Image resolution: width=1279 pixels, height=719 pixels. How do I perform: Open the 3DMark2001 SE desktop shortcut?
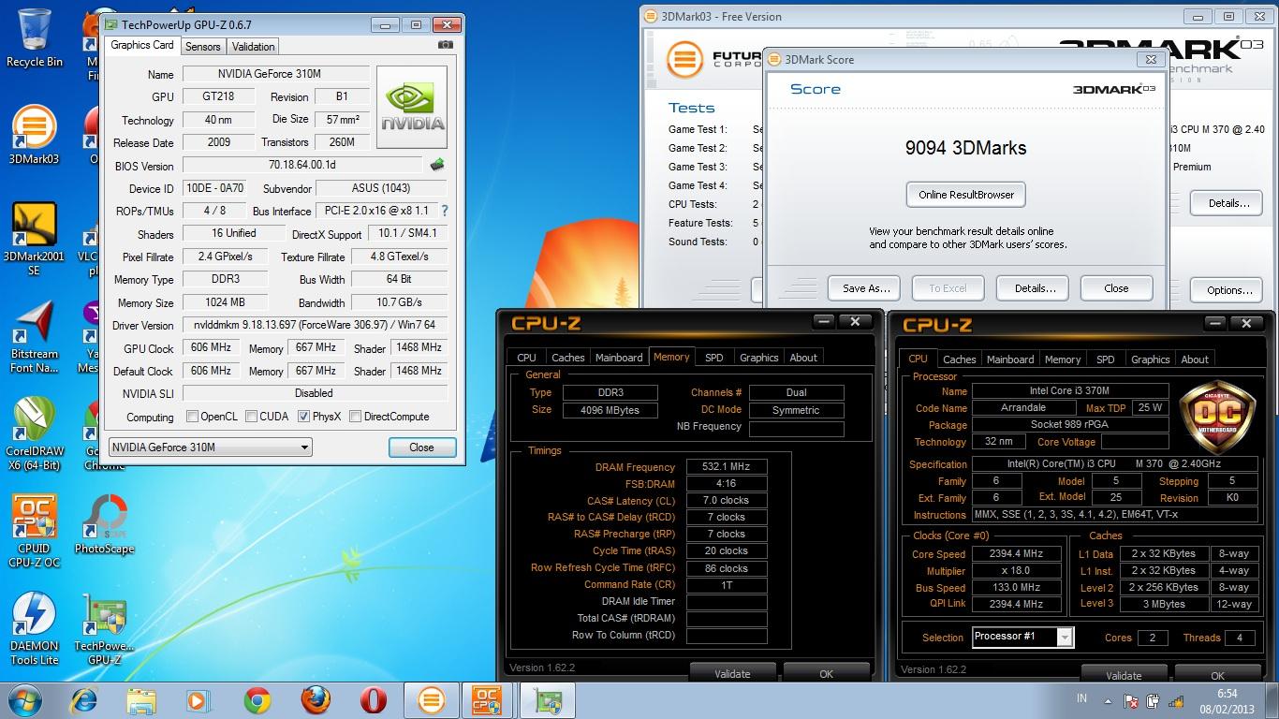coord(34,239)
